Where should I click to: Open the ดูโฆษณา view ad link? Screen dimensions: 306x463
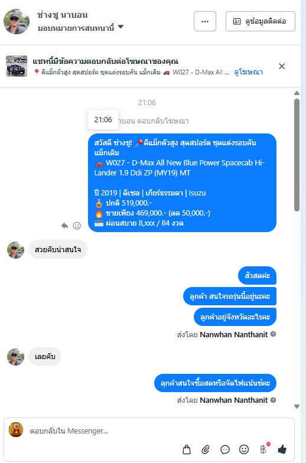248,72
